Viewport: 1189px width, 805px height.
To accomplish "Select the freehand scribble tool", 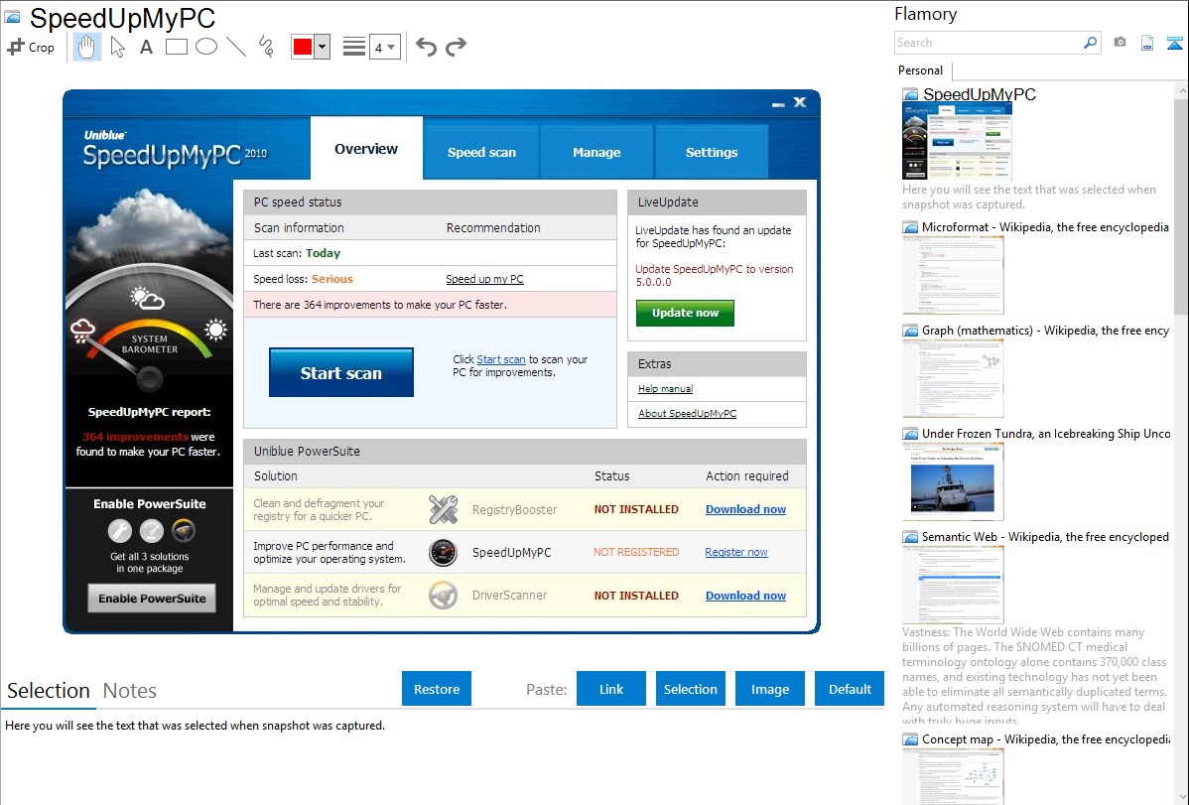I will pyautogui.click(x=266, y=47).
